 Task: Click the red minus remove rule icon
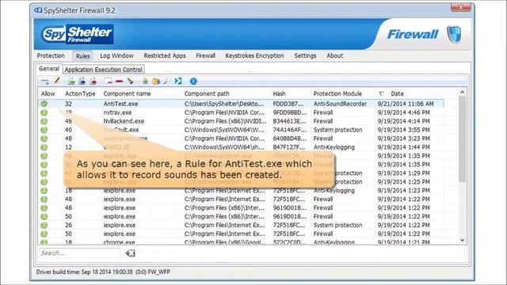coord(119,82)
